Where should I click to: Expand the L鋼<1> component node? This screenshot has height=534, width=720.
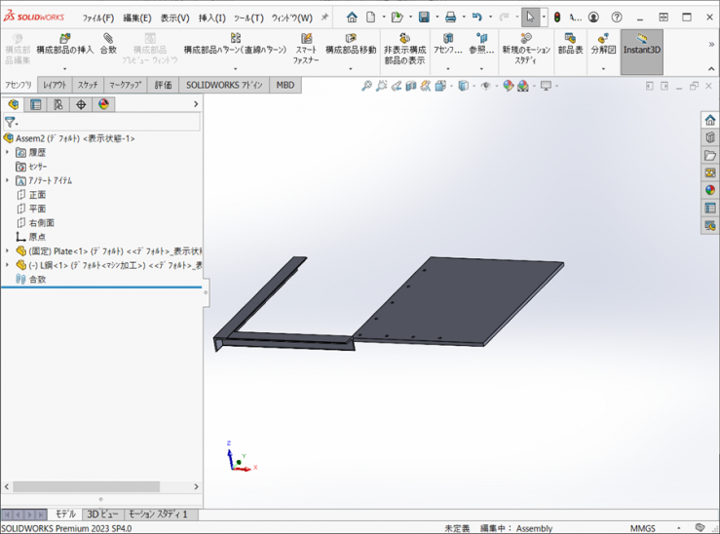tap(8, 265)
